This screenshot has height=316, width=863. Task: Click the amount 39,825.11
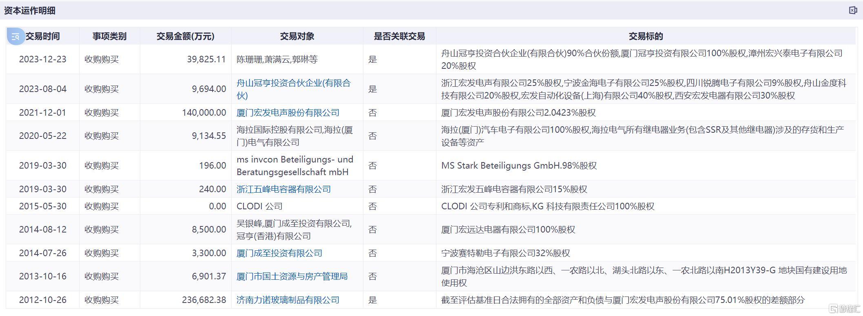[206, 59]
